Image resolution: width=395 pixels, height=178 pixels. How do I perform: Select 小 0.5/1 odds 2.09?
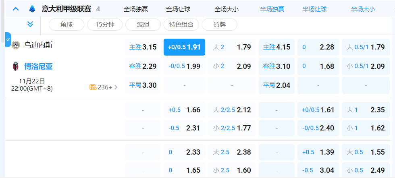click(366, 66)
